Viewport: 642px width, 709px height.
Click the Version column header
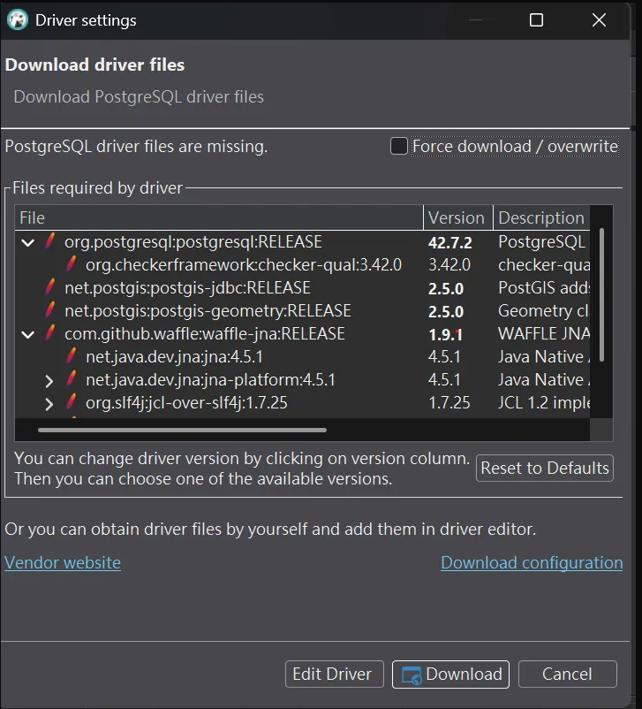click(x=458, y=218)
